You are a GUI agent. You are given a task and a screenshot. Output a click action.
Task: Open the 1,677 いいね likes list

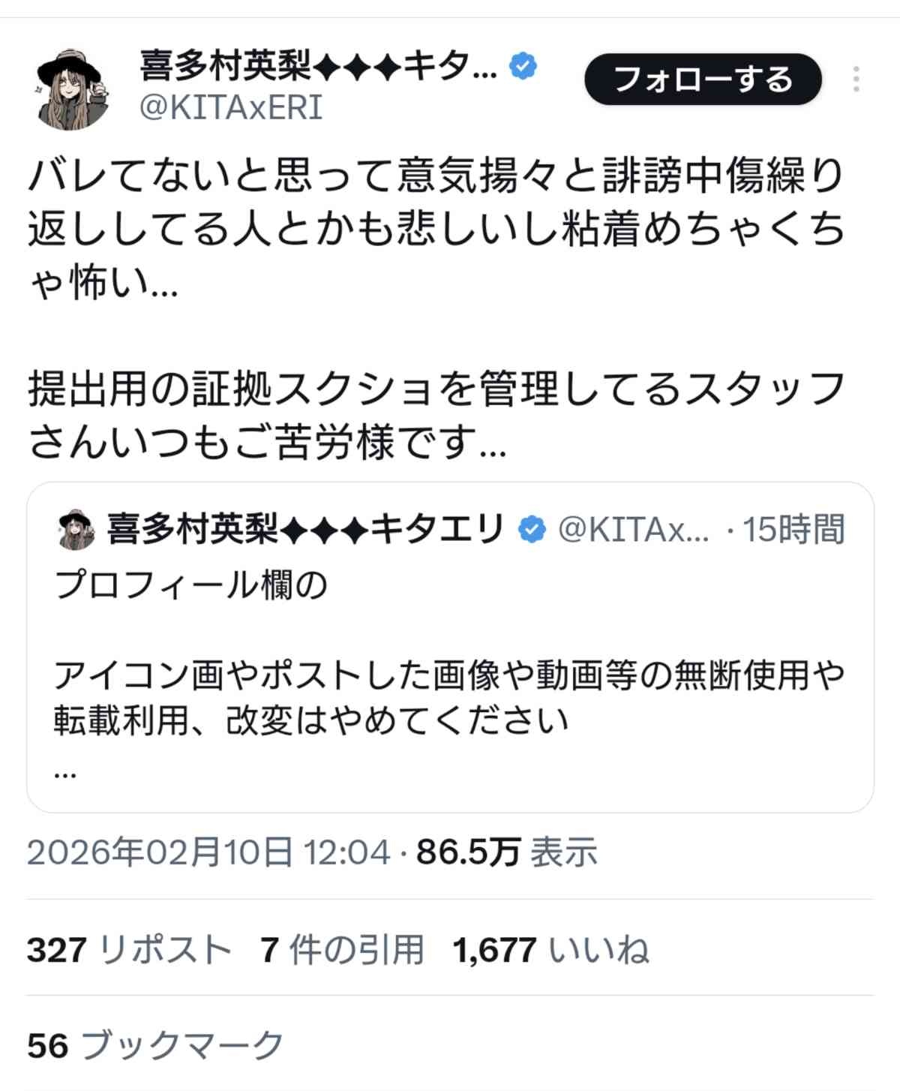tap(550, 950)
